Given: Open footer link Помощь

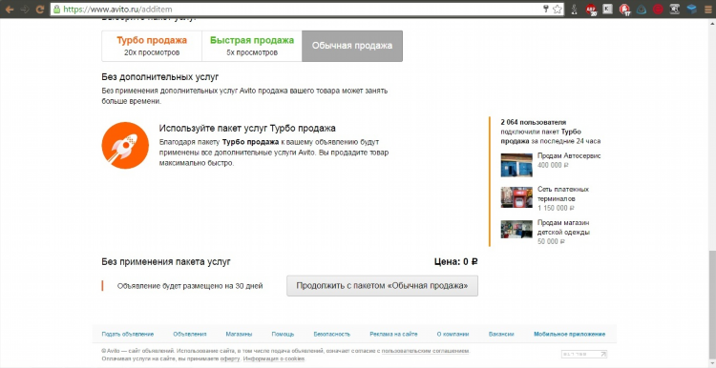Looking at the screenshot, I should tap(283, 334).
